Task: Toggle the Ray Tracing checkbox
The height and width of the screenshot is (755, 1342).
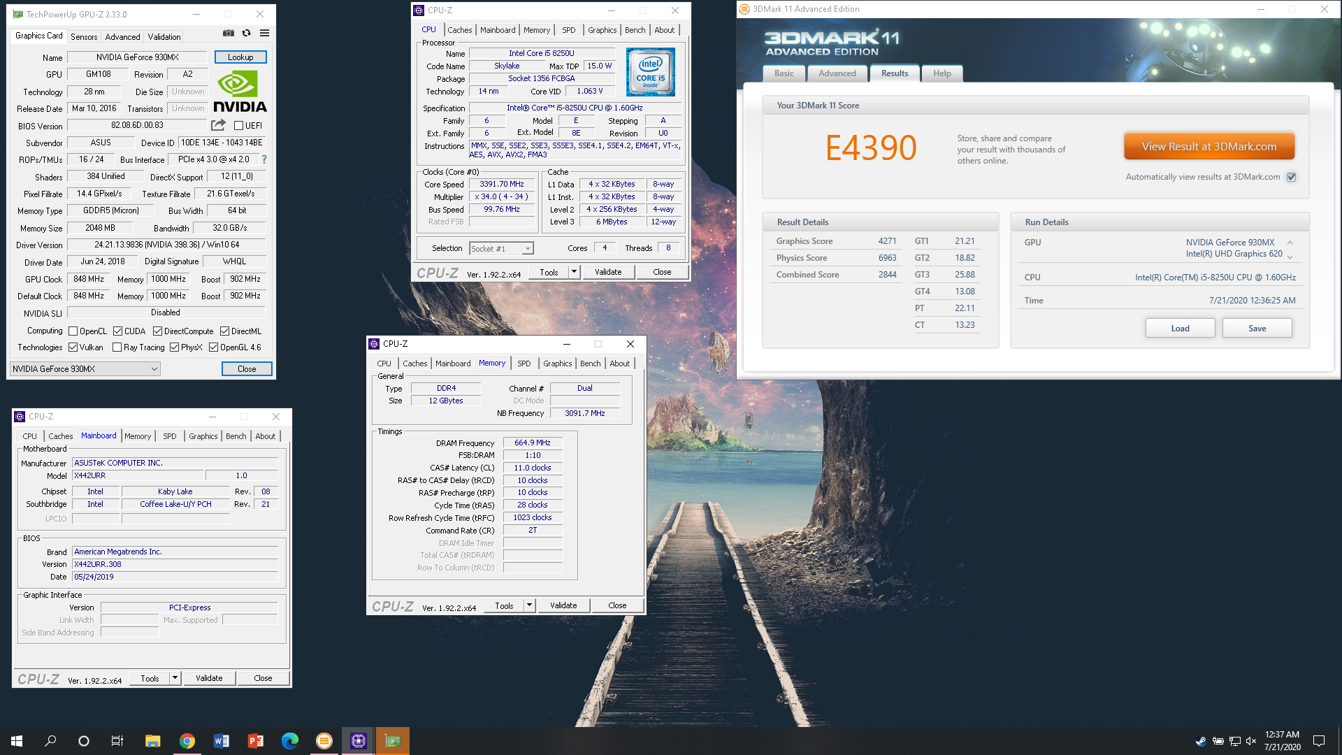Action: 117,347
